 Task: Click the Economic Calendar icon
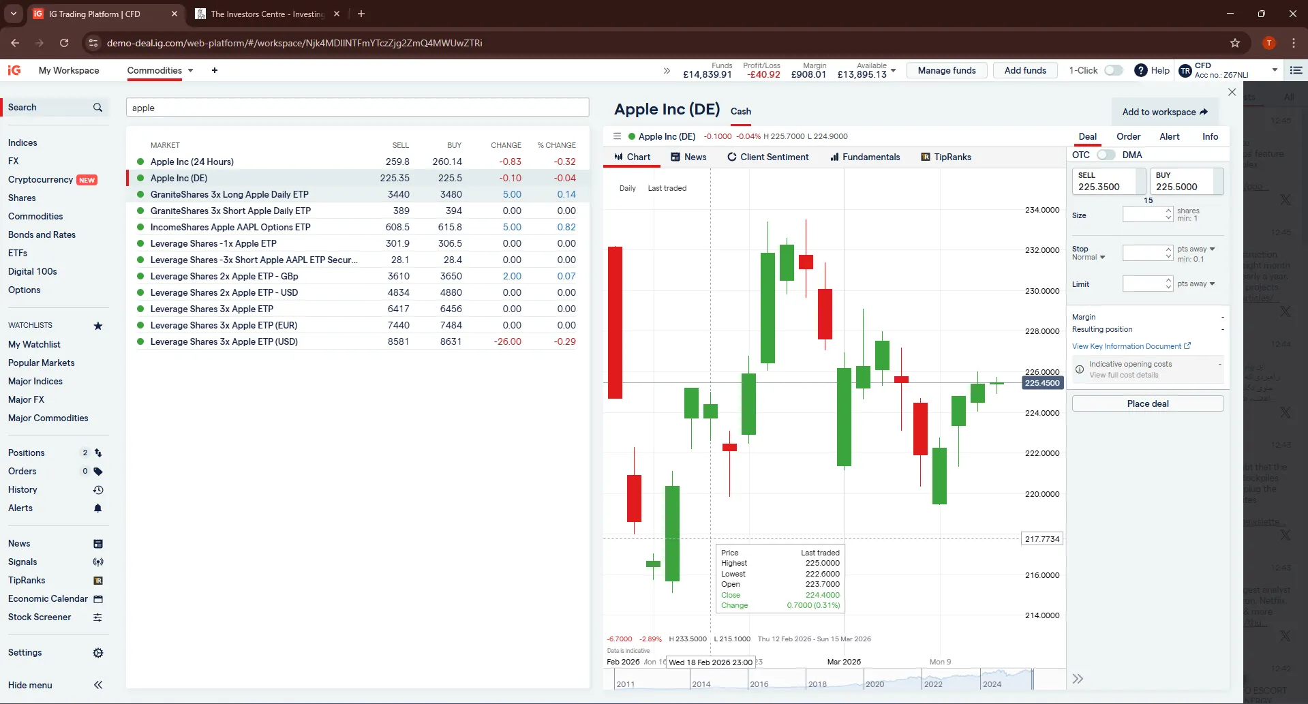98,599
